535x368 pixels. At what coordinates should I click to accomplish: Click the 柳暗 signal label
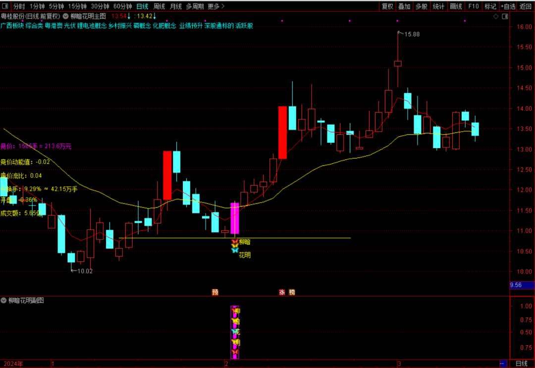coord(245,242)
